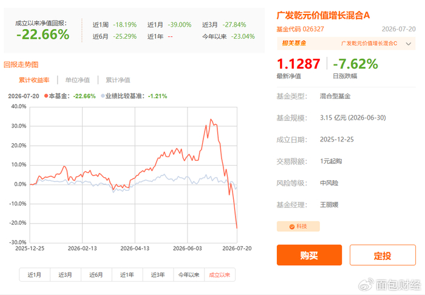Click the date 2026-07-20 beside fund code
The width and height of the screenshot is (425, 295).
click(x=398, y=29)
